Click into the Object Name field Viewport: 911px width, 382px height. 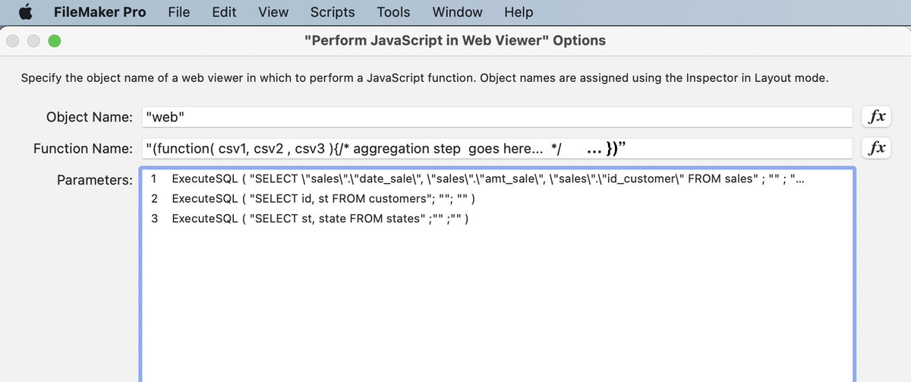point(497,117)
